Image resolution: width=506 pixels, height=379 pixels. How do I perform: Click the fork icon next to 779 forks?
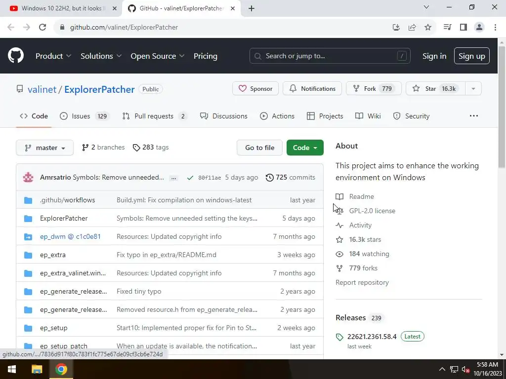click(x=339, y=268)
